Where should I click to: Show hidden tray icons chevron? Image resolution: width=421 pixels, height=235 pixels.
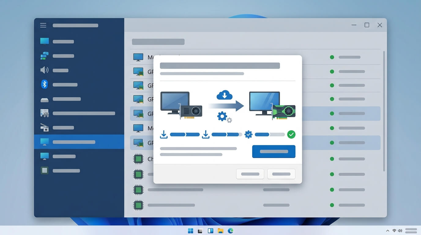(388, 231)
